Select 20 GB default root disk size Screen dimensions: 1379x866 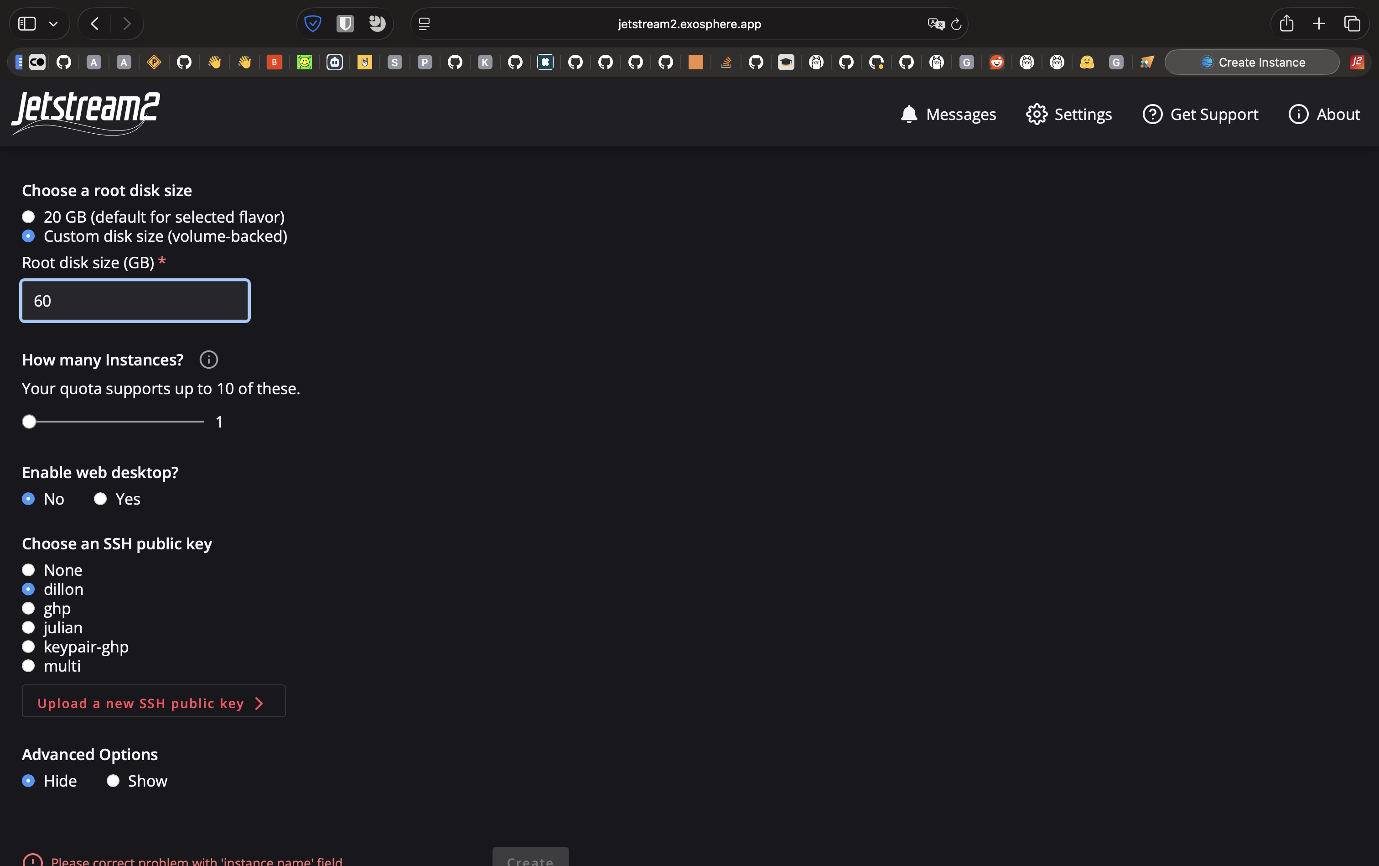[x=28, y=216]
